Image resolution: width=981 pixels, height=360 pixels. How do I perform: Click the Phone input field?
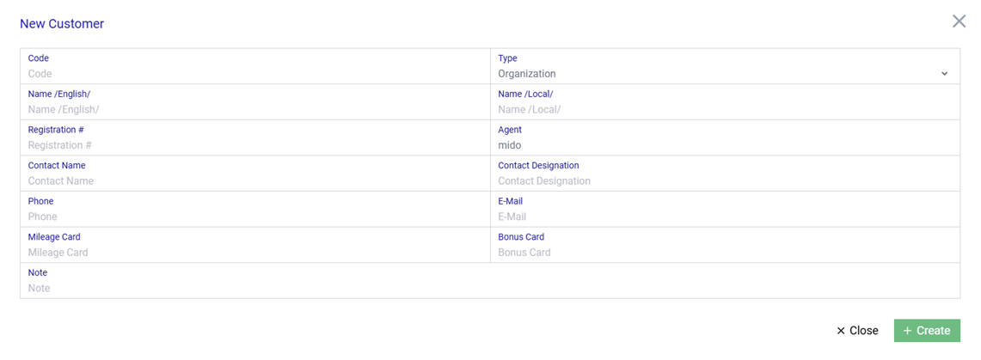pos(254,217)
